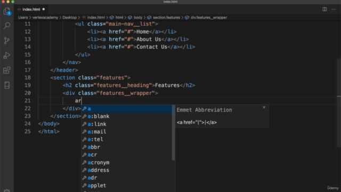Click the closing </header> tag
Viewport: 341px width, 192px height.
[x=64, y=70]
